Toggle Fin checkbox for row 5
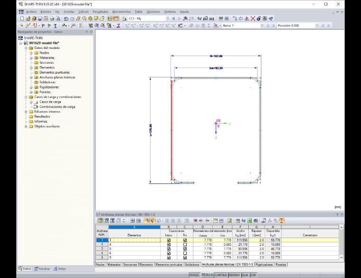361x278 pixels. pyautogui.click(x=185, y=258)
